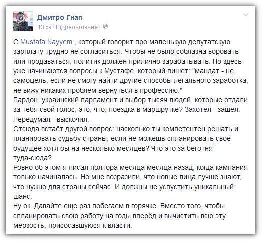262x241 pixels.
Task: Click the short line 'туда-сюда?'
Action: point(32,158)
